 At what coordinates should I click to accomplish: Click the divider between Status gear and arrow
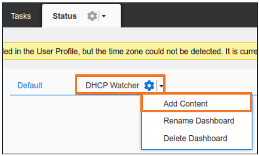99,16
